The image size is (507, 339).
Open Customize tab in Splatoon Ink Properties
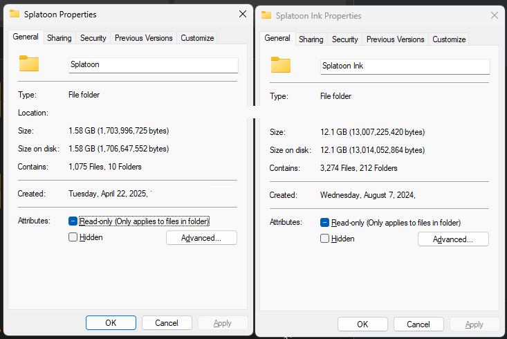[x=449, y=39]
